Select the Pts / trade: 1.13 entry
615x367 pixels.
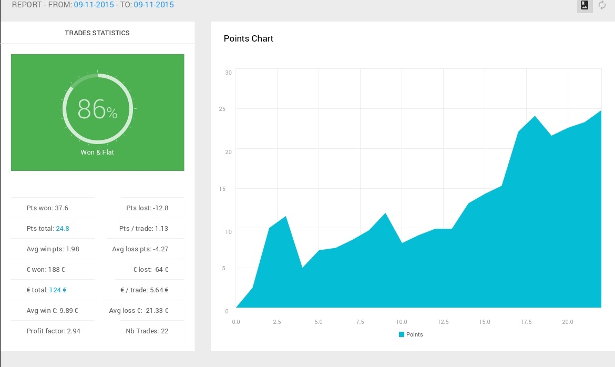click(143, 228)
